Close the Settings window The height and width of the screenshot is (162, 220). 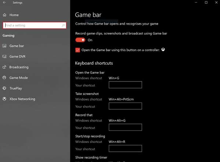[216, 3]
